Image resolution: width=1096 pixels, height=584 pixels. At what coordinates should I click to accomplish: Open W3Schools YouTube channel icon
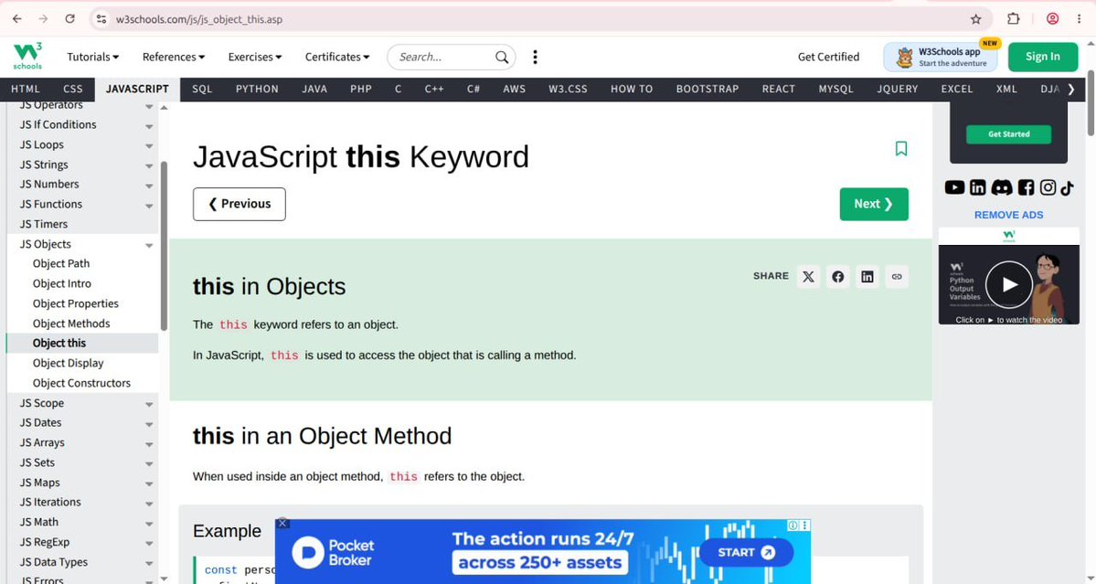coord(955,187)
